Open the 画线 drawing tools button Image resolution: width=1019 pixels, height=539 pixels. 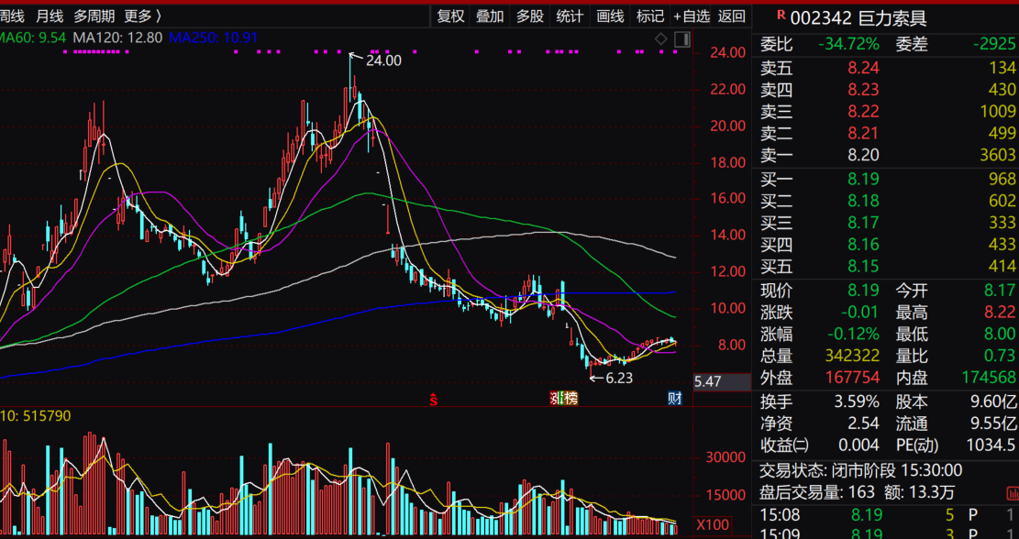pyautogui.click(x=610, y=16)
